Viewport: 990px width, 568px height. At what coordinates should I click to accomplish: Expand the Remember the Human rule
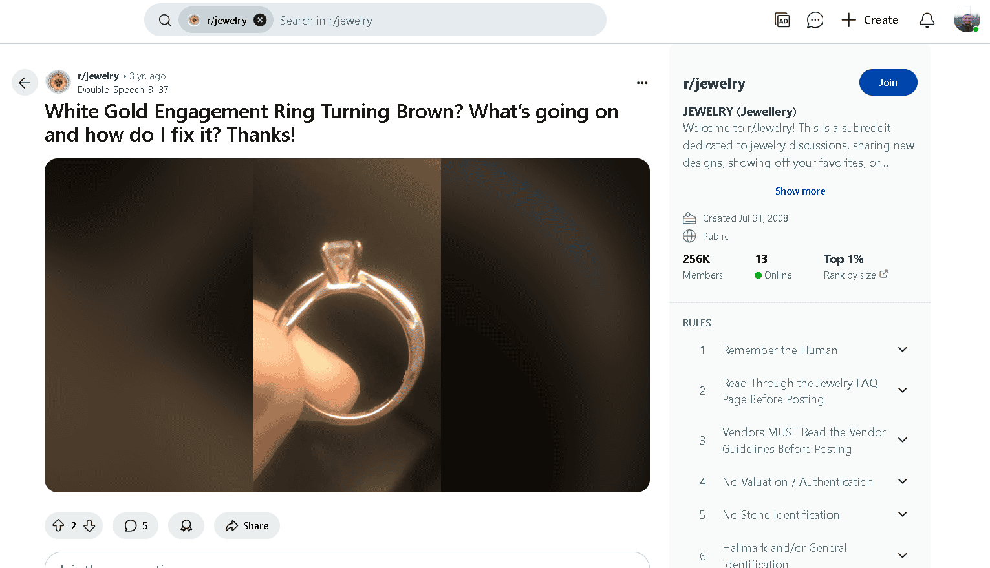click(903, 350)
